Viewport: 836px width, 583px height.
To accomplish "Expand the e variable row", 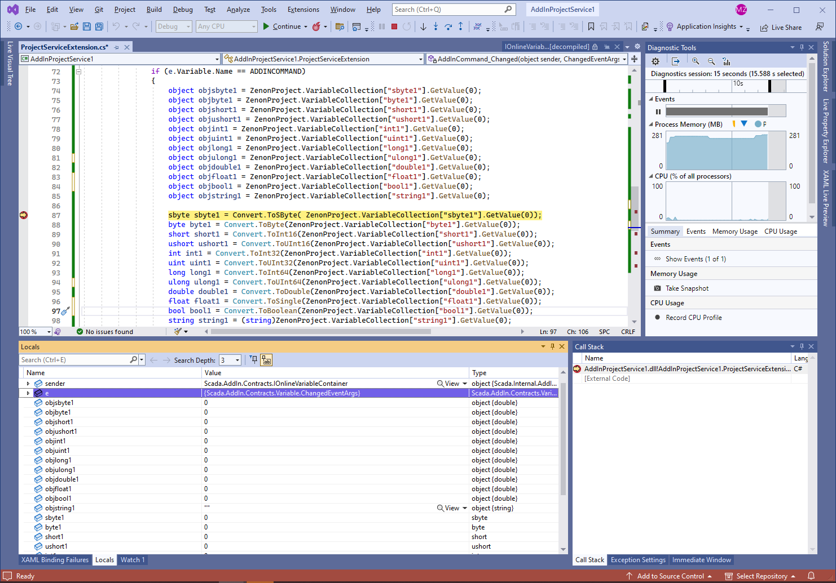I will 28,393.
